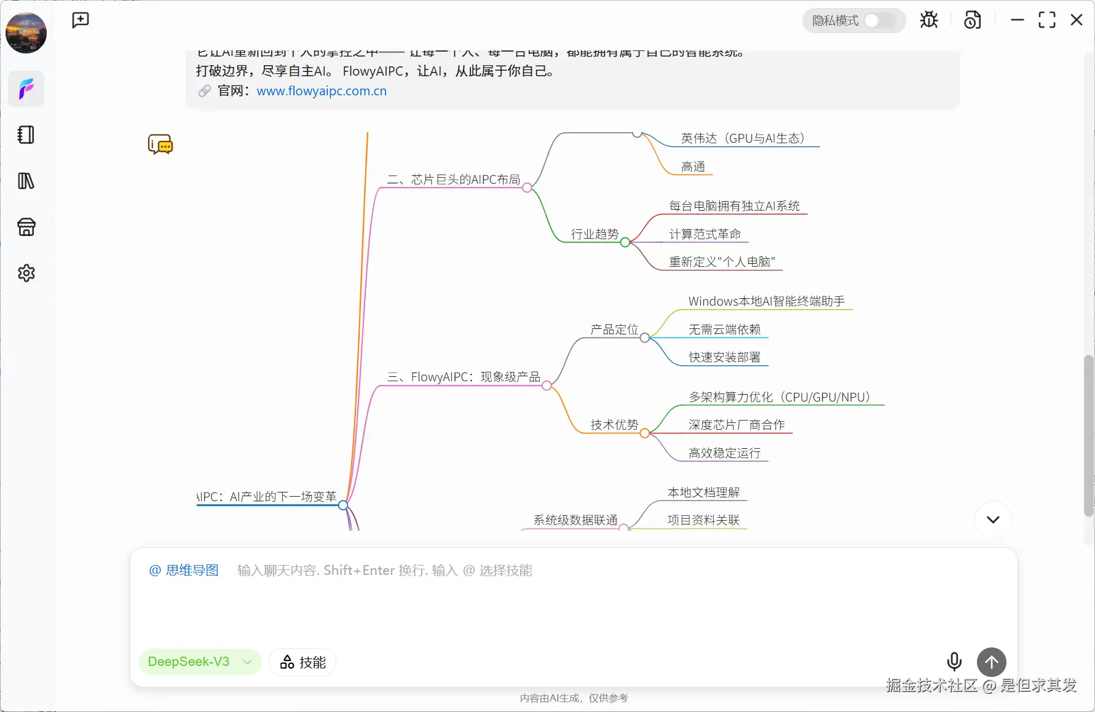The width and height of the screenshot is (1095, 712).
Task: Click the 思维导图 skill tag
Action: click(183, 570)
